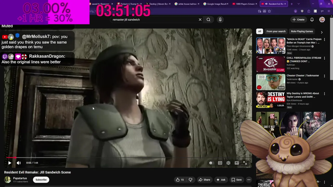
Task: Click the Papatartus channel avatar
Action: (8, 179)
